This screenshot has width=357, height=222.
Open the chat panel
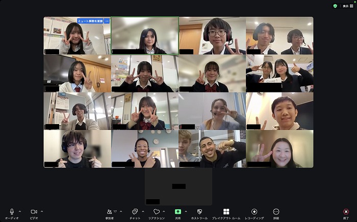135,212
